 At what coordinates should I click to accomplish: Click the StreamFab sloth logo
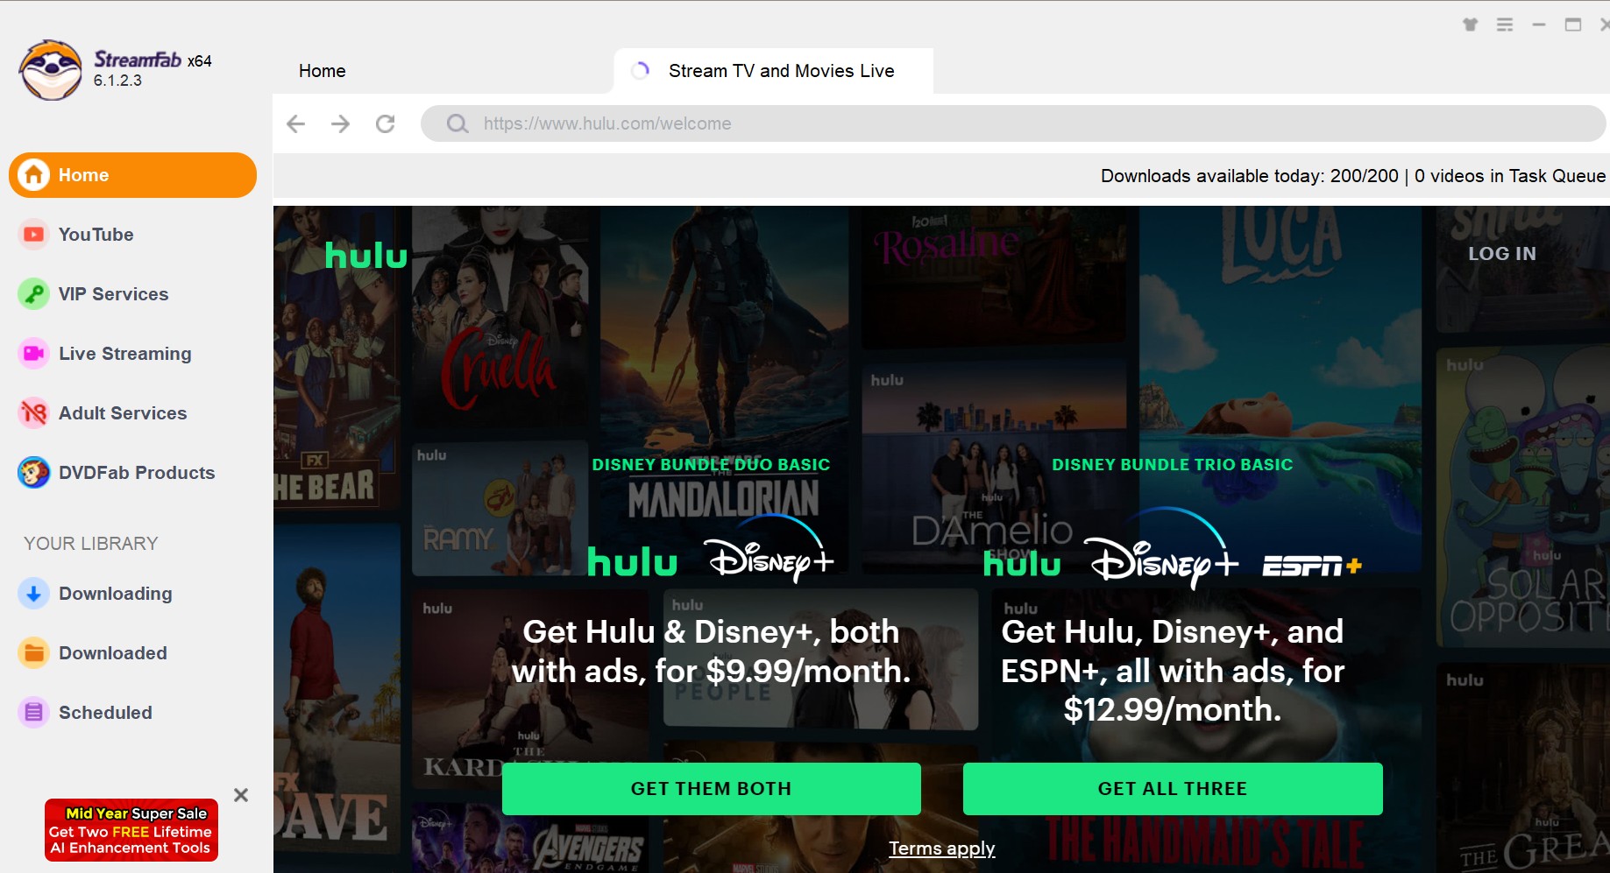[x=51, y=70]
